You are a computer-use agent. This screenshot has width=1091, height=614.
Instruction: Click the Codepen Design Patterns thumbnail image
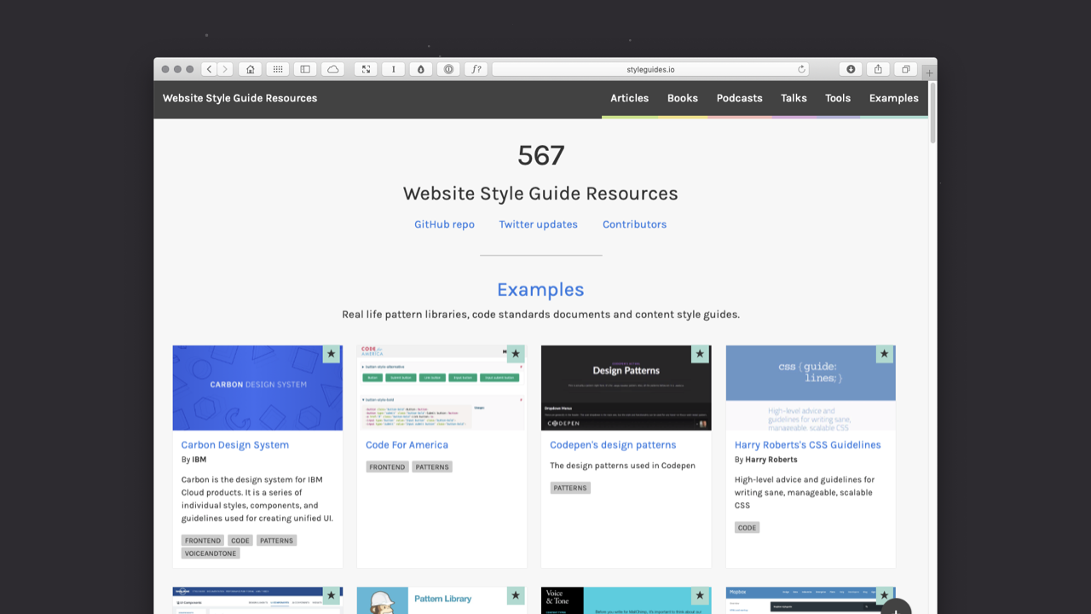coord(626,388)
